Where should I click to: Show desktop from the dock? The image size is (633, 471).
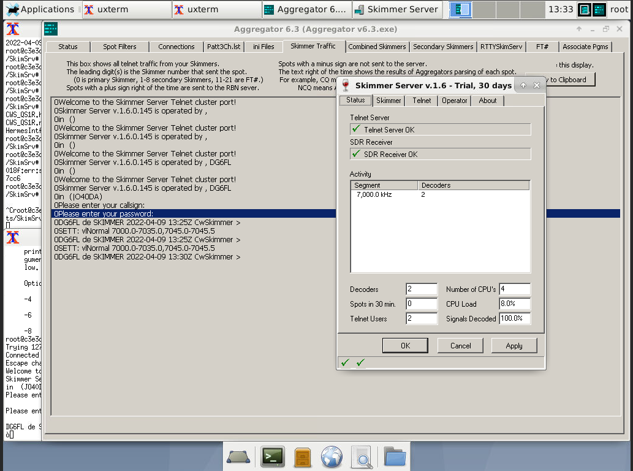[238, 457]
